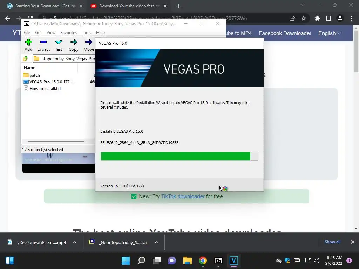The width and height of the screenshot is (359, 269).
Task: Open notification badge in system tray
Action: [349, 261]
